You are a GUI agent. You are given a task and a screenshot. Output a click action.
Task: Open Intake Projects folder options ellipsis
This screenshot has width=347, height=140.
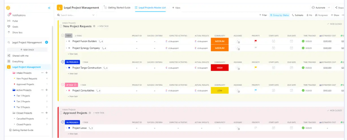[x=42, y=73]
